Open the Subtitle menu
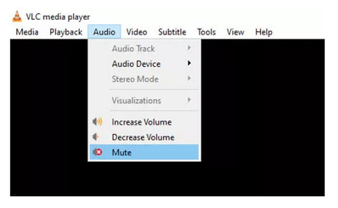 (172, 32)
